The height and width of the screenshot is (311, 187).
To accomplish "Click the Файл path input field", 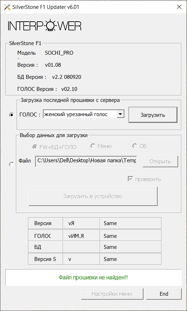I will (x=86, y=161).
